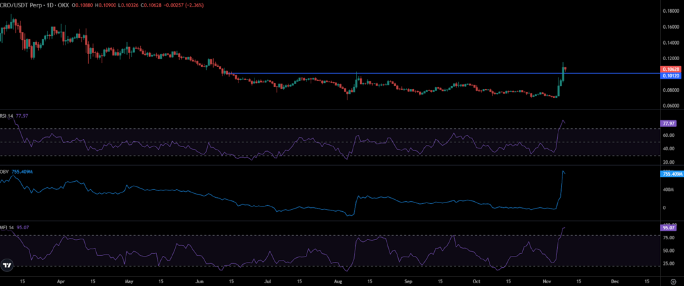Click the red 0.10628 current price tag
The height and width of the screenshot is (286, 684).
coord(669,69)
